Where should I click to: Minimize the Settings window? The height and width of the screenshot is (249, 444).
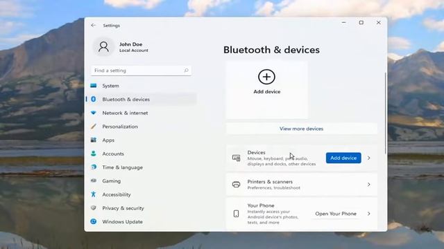(344, 23)
